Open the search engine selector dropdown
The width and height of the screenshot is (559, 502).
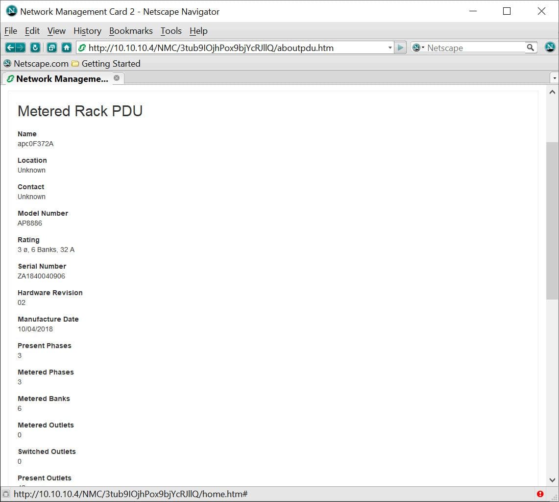coord(419,48)
